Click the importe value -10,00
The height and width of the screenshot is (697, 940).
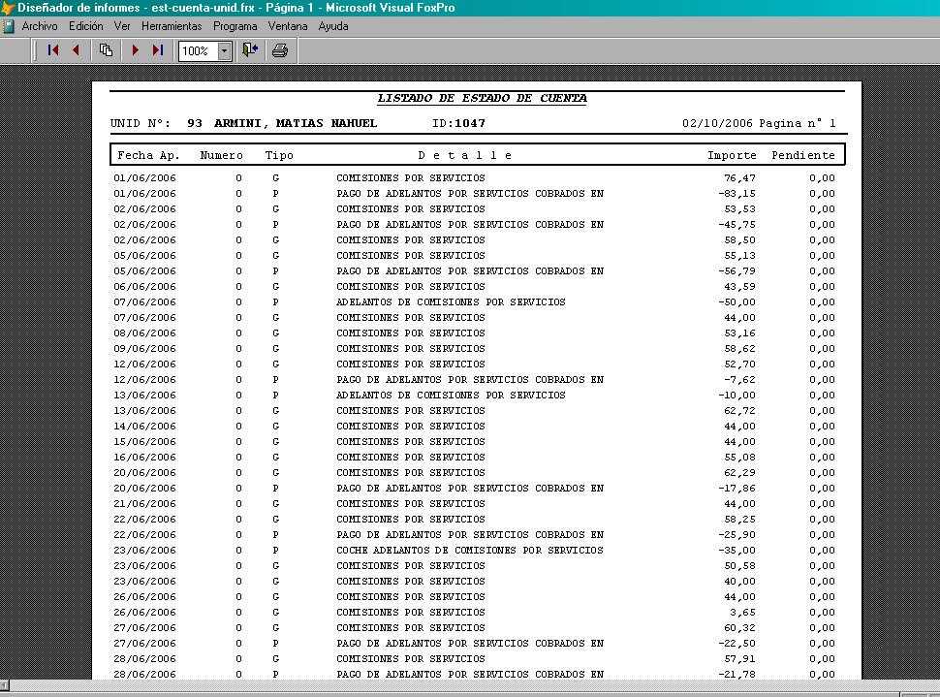click(736, 396)
